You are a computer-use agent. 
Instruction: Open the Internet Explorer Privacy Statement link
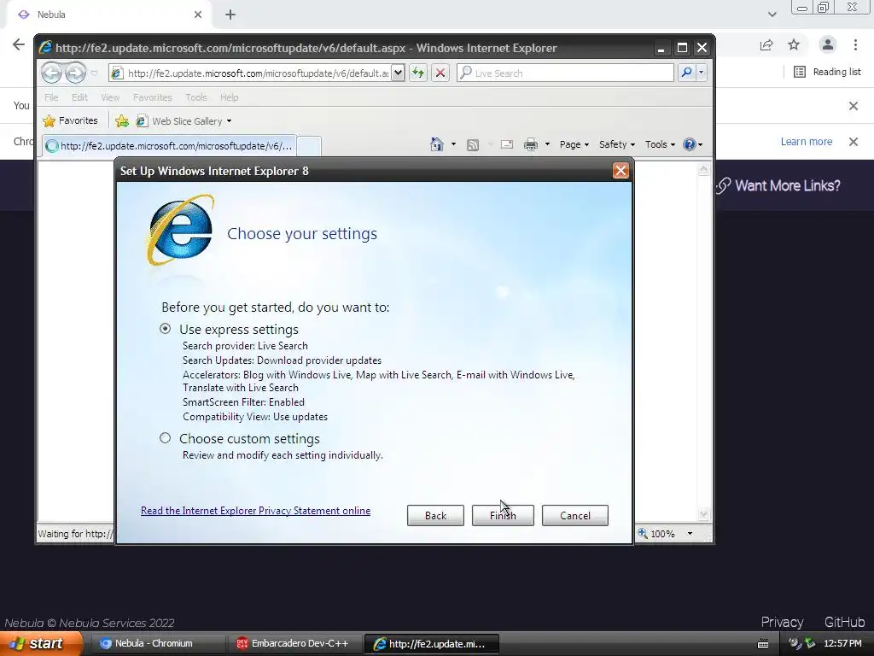tap(255, 511)
